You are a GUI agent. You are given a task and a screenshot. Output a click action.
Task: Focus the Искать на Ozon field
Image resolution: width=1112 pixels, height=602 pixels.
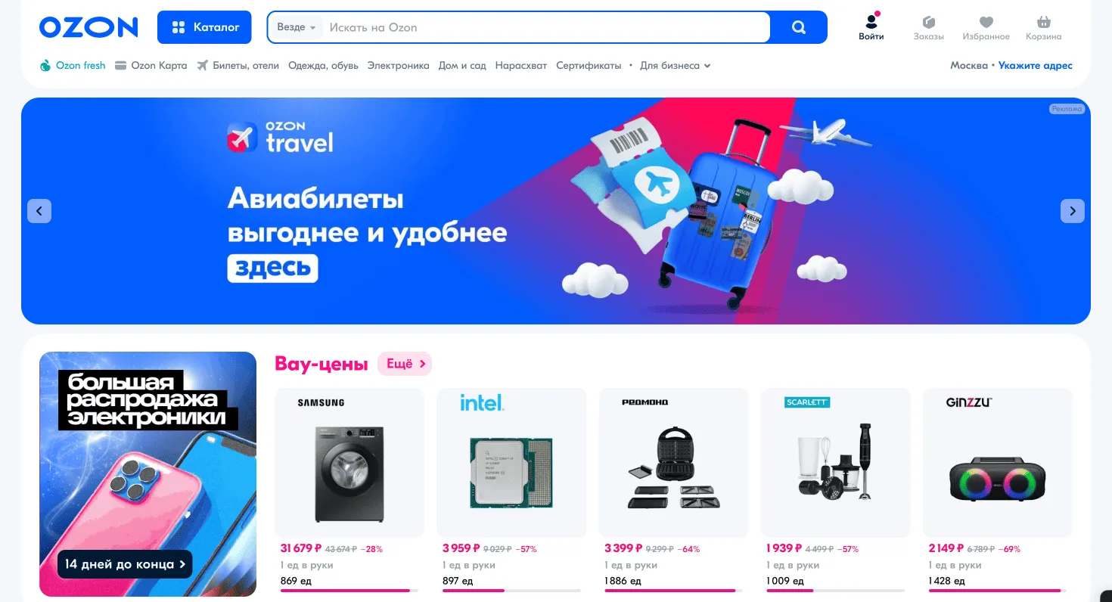click(x=546, y=27)
